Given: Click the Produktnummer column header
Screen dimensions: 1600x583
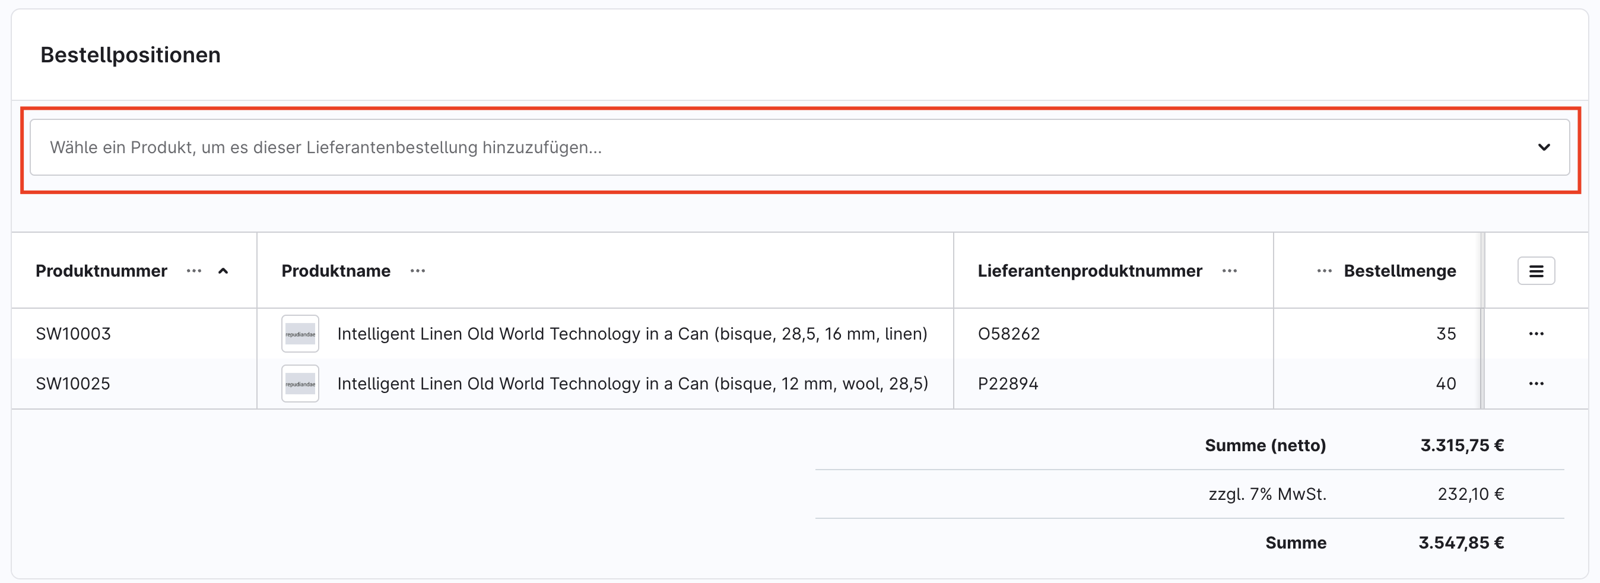Looking at the screenshot, I should [101, 271].
